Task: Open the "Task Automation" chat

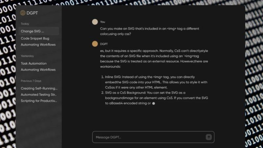Action: [34, 63]
